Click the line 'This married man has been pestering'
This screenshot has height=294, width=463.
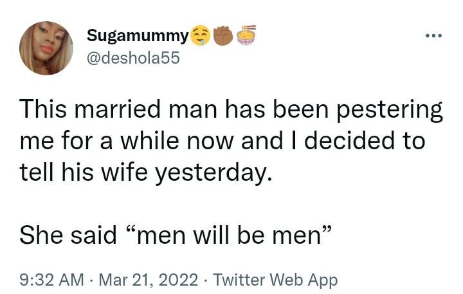click(x=232, y=110)
